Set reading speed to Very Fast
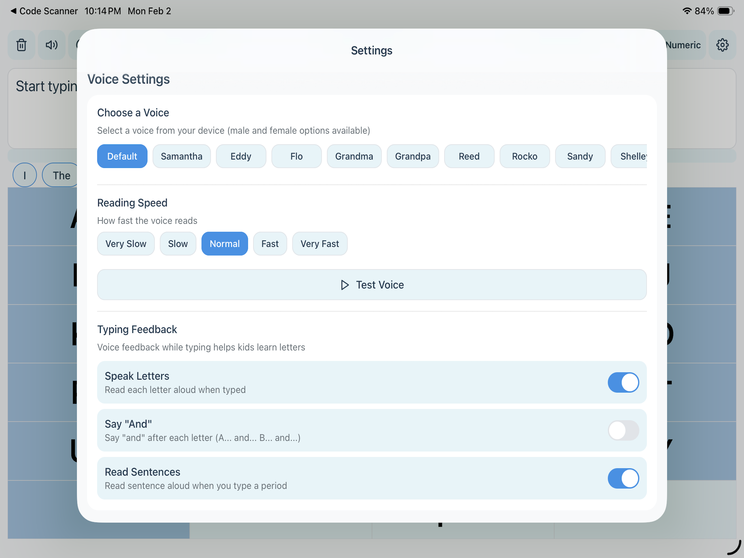This screenshot has height=558, width=744. [x=320, y=244]
